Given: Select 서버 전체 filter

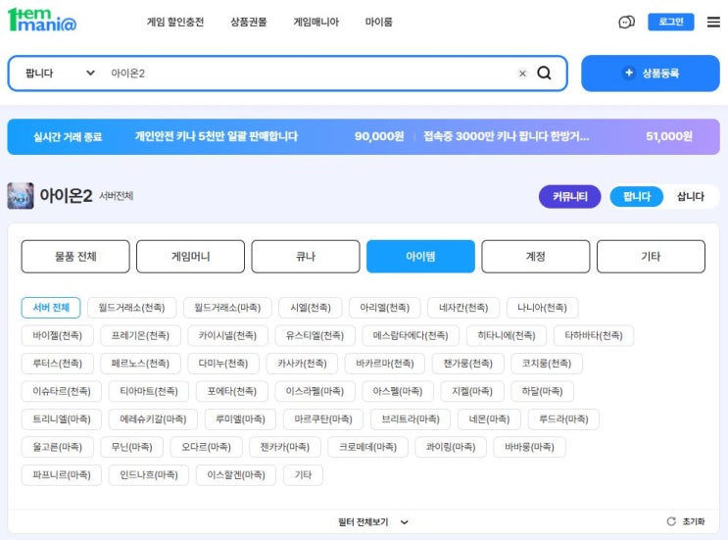Looking at the screenshot, I should tap(51, 308).
